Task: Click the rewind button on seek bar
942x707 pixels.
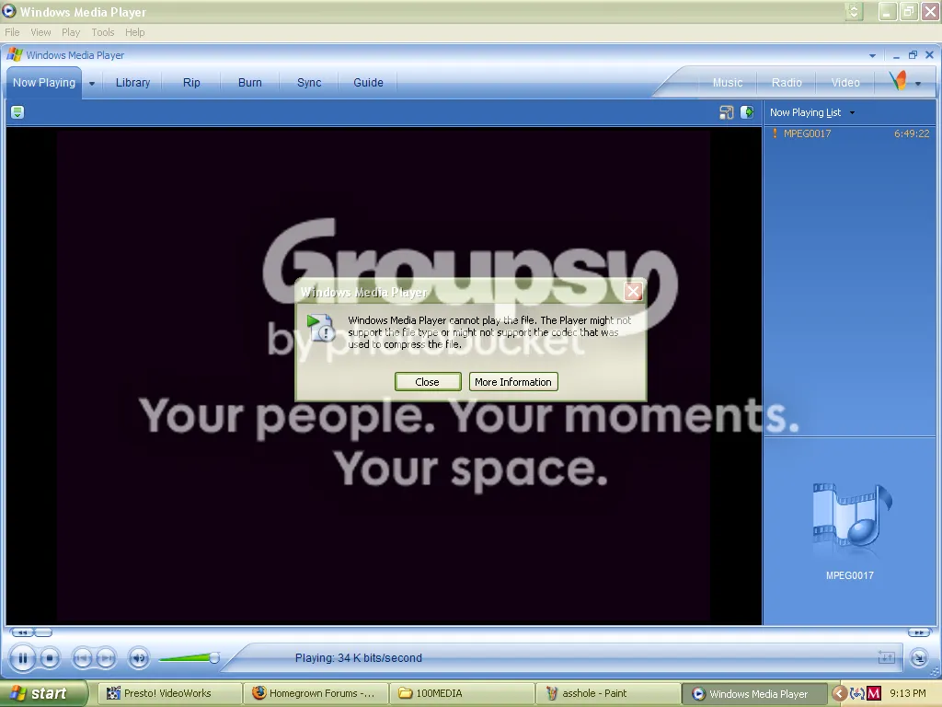Action: coord(22,632)
